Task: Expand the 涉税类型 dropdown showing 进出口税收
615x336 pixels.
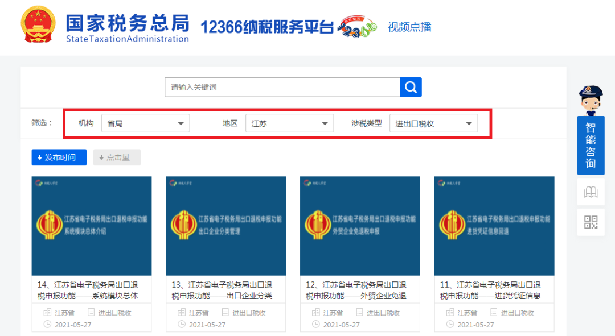Action: pyautogui.click(x=433, y=123)
